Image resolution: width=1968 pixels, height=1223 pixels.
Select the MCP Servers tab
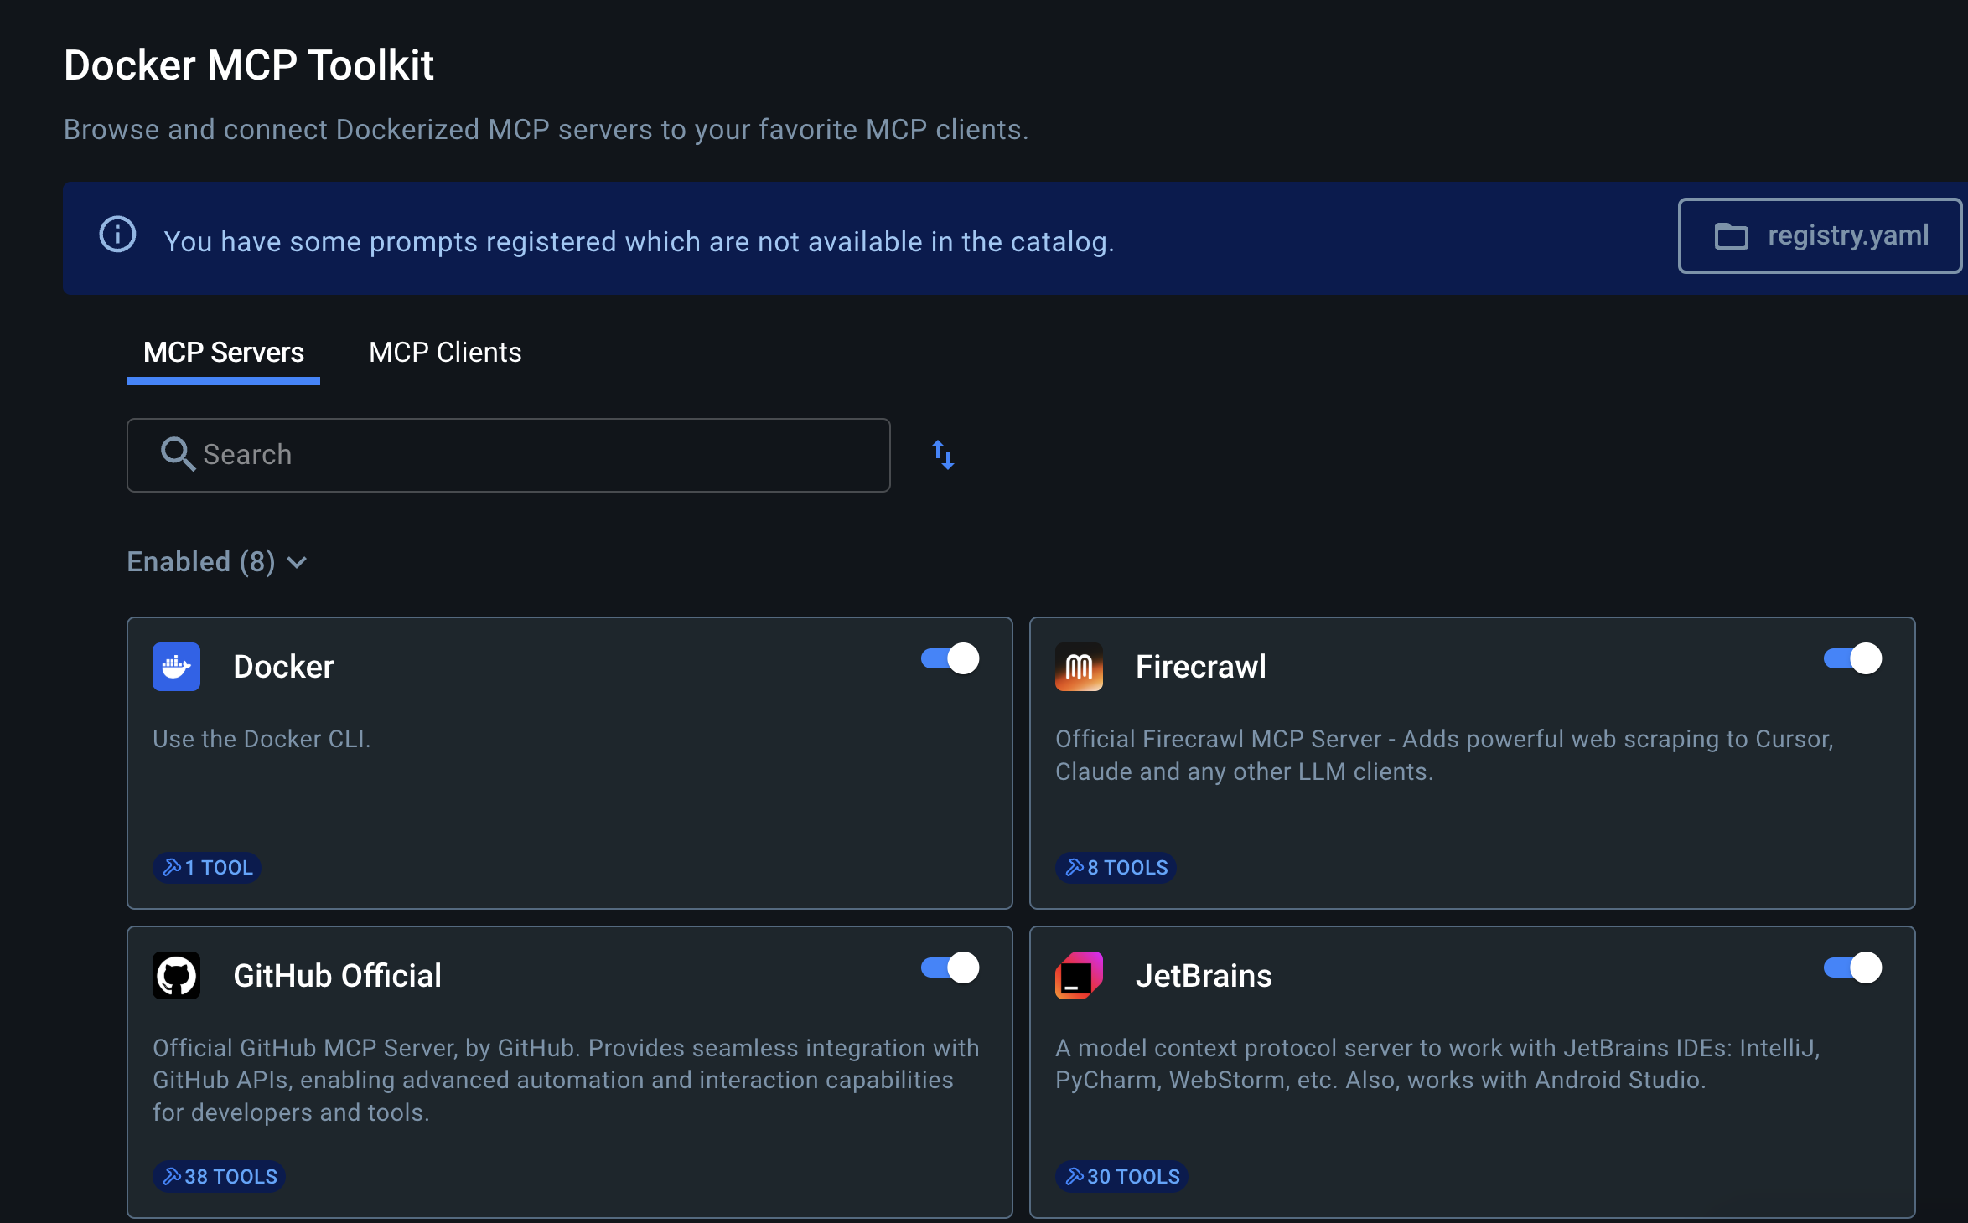[x=223, y=353]
